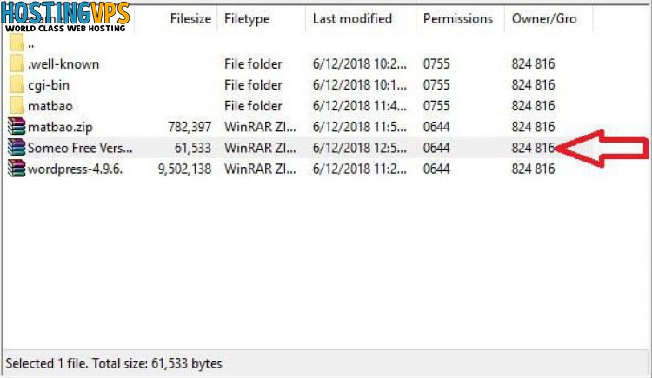Sort by the Last modified column header
Image resolution: width=652 pixels, height=378 pixels.
[352, 19]
